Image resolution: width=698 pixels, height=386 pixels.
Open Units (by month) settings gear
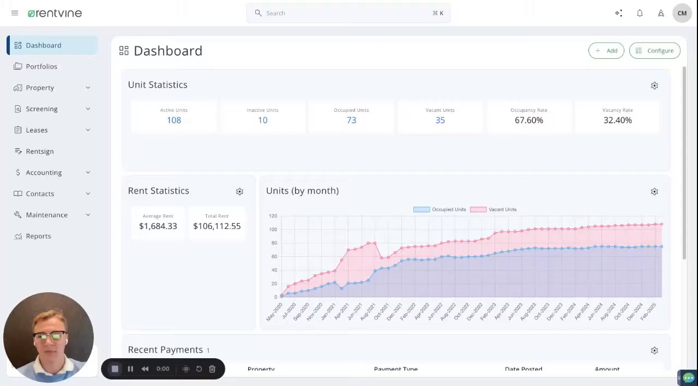[x=654, y=191]
